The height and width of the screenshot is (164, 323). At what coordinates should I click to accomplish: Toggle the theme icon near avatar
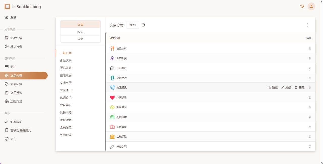[x=302, y=6]
